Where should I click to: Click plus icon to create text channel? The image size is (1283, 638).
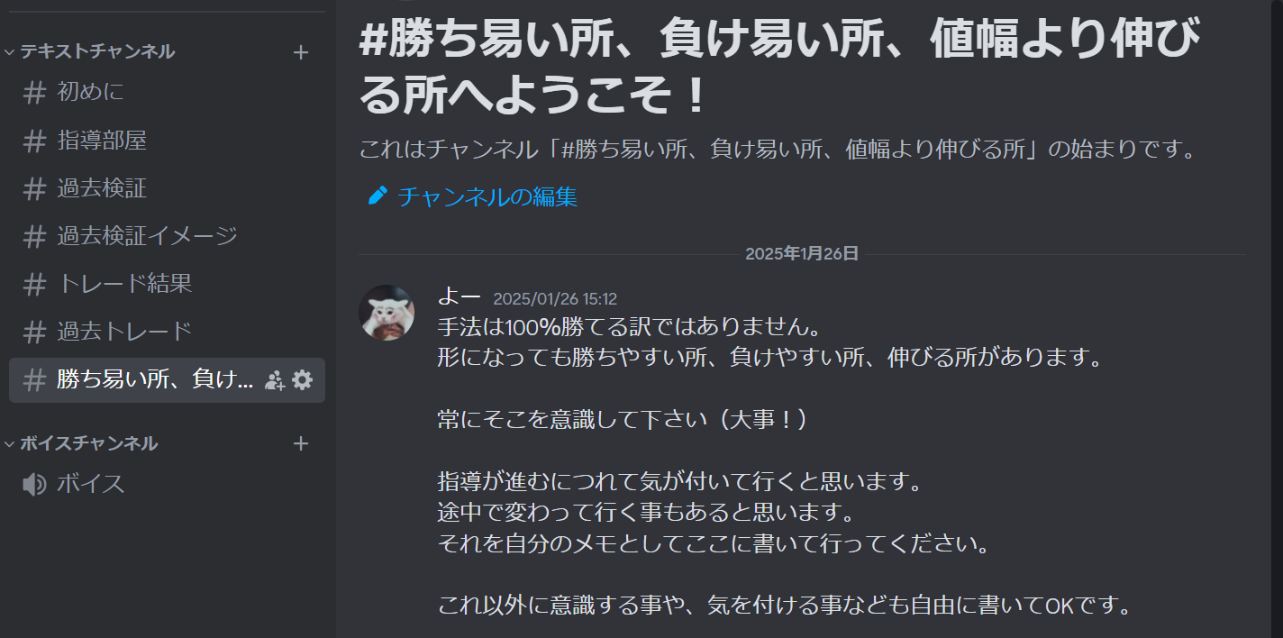coord(301,52)
